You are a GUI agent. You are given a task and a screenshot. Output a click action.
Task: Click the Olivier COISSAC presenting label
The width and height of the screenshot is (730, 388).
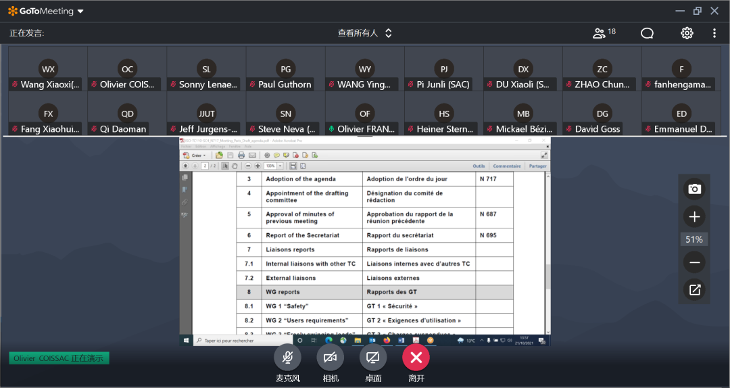[59, 358]
